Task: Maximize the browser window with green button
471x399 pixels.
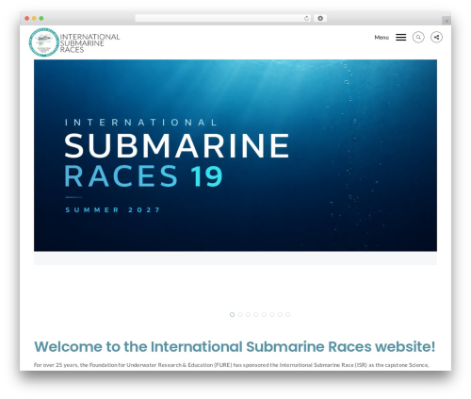Action: click(41, 18)
